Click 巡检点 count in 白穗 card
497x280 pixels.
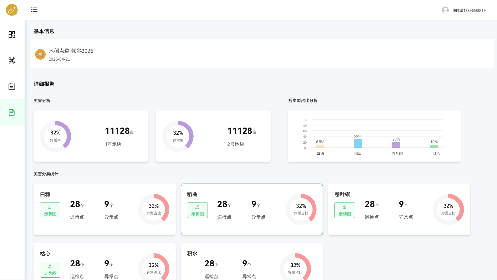tap(77, 204)
